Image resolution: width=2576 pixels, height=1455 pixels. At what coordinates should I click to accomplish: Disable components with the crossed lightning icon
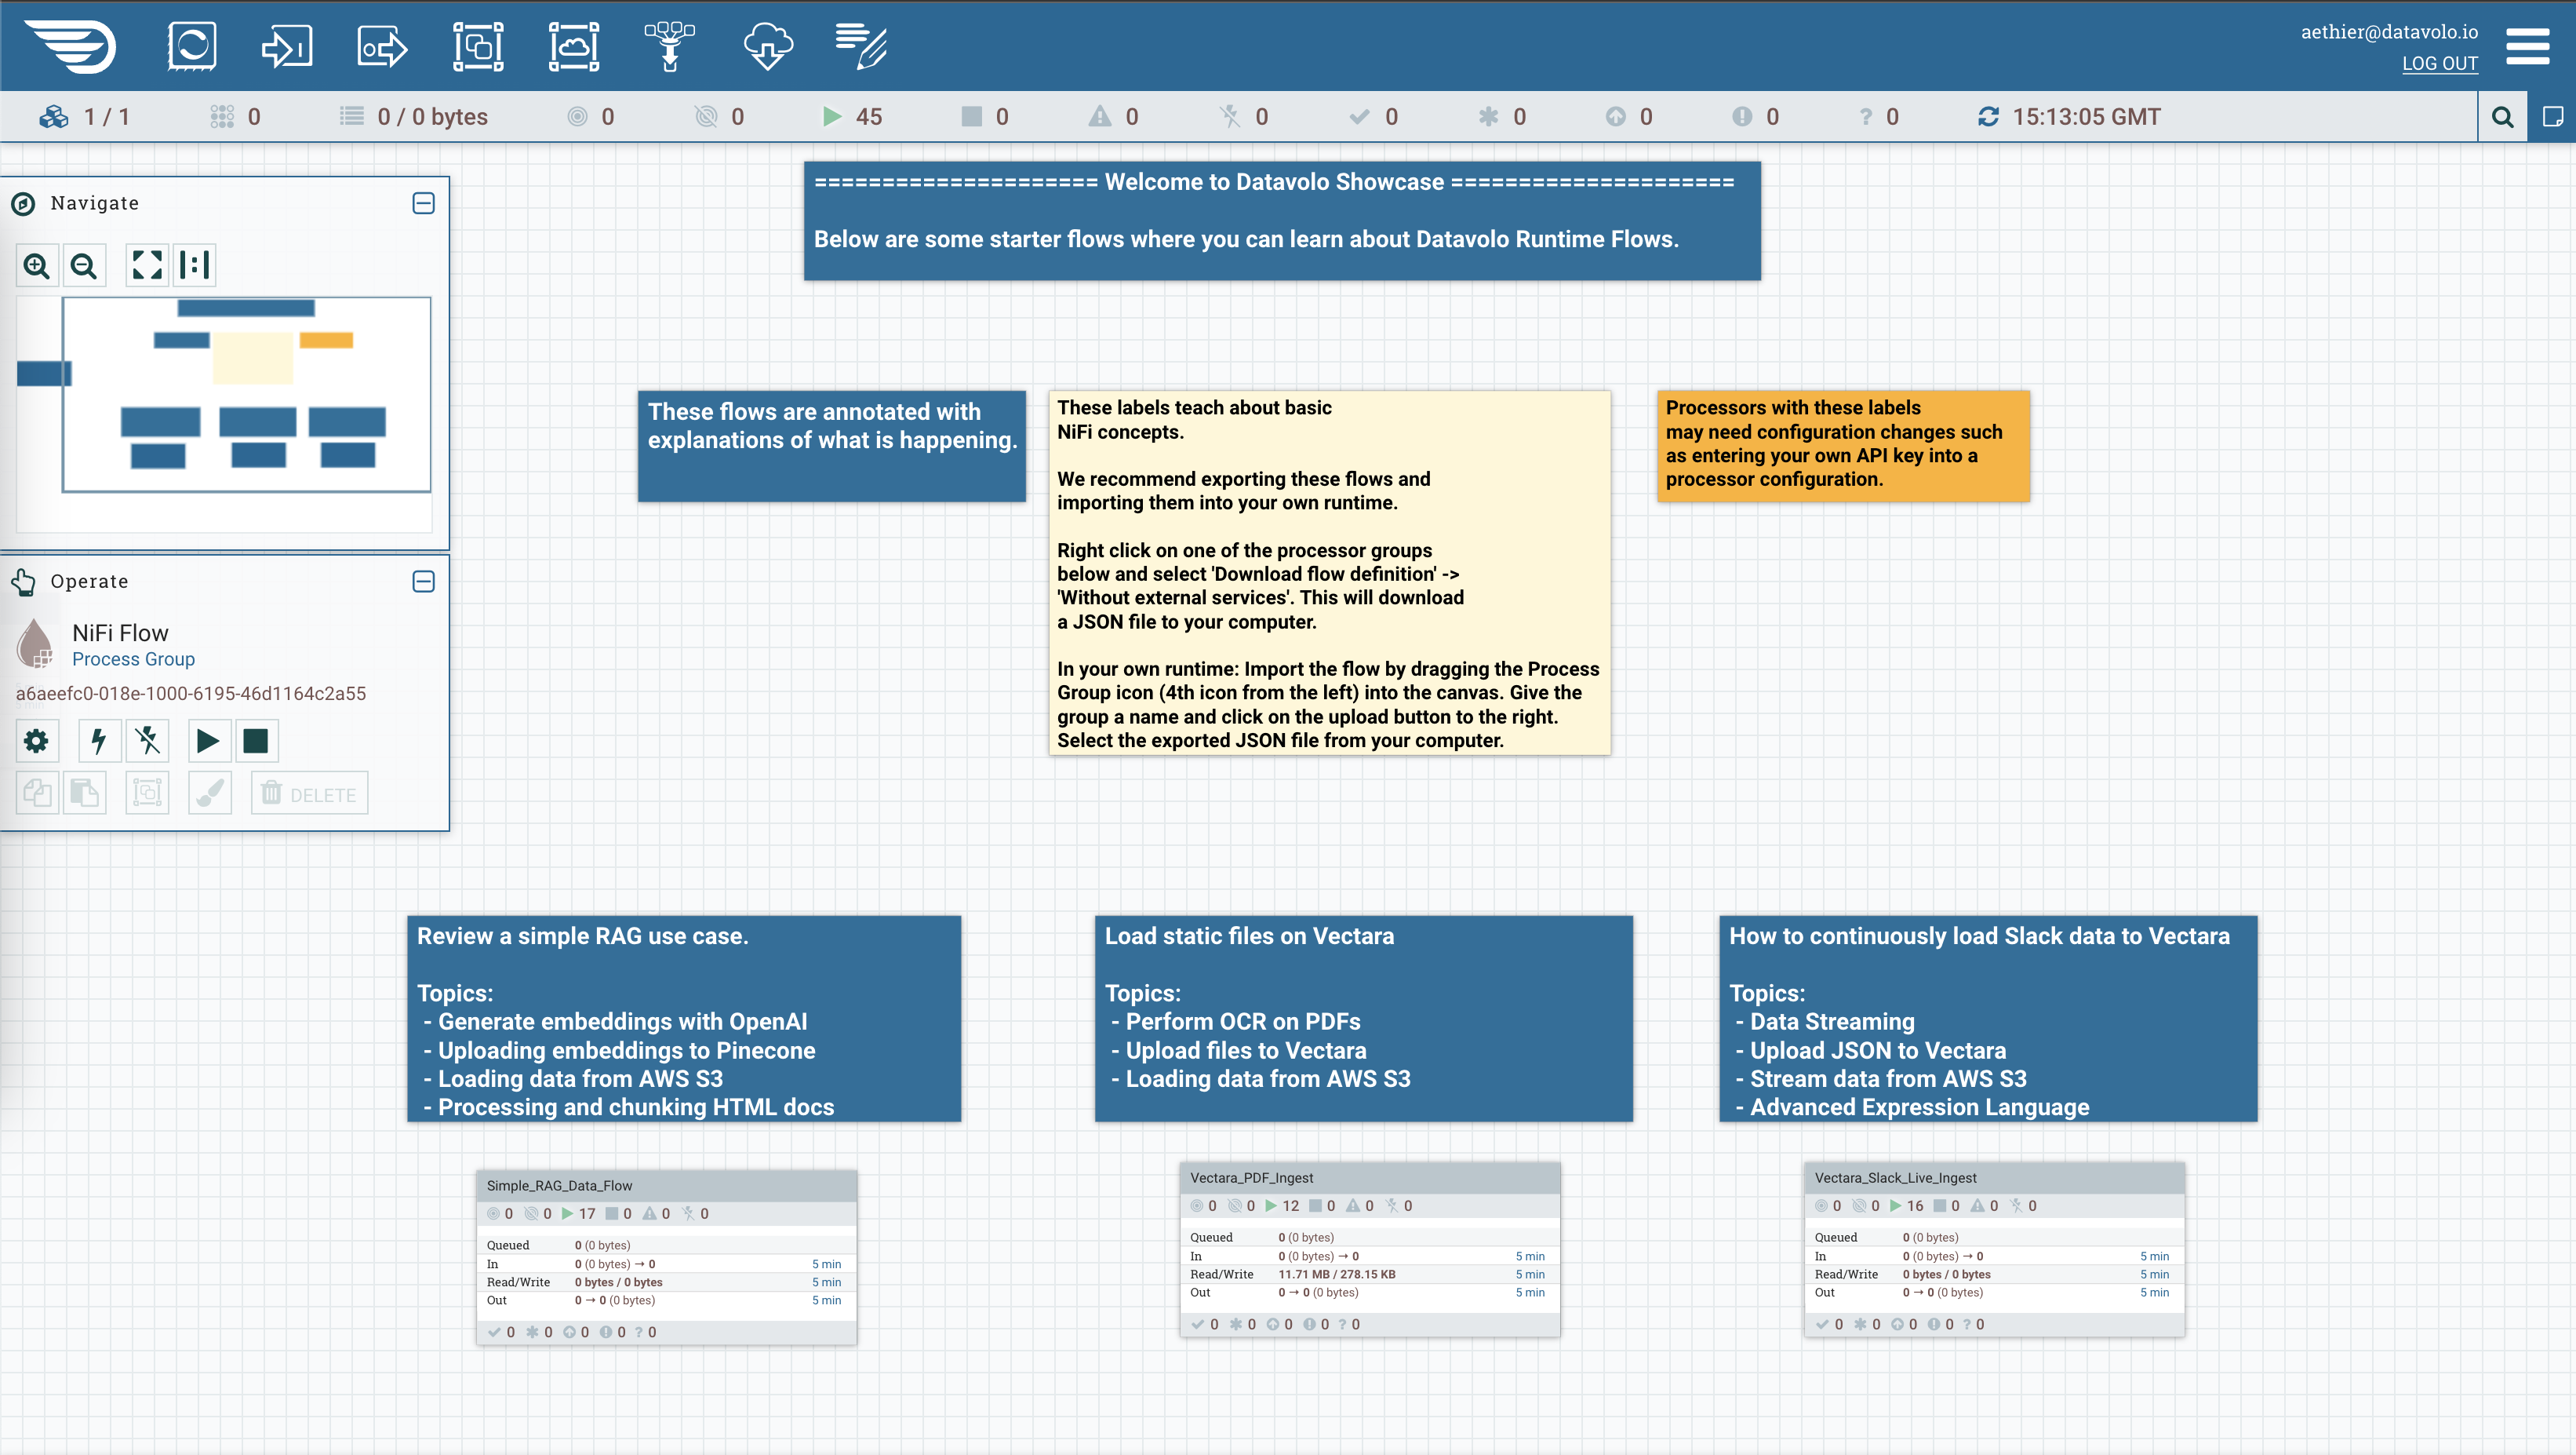coord(147,741)
